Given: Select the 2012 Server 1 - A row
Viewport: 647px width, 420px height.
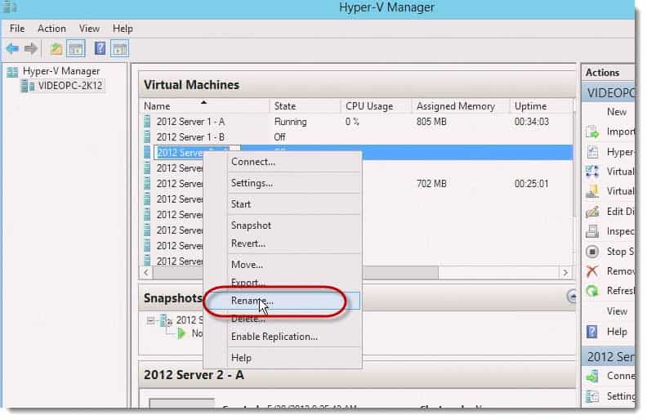Looking at the screenshot, I should pyautogui.click(x=357, y=122).
